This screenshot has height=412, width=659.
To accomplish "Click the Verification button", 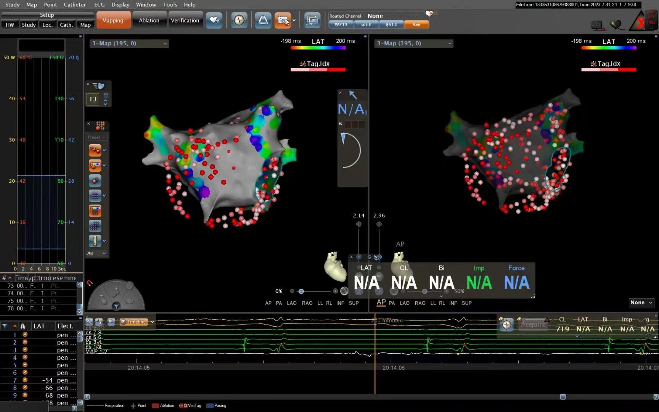I will (185, 20).
